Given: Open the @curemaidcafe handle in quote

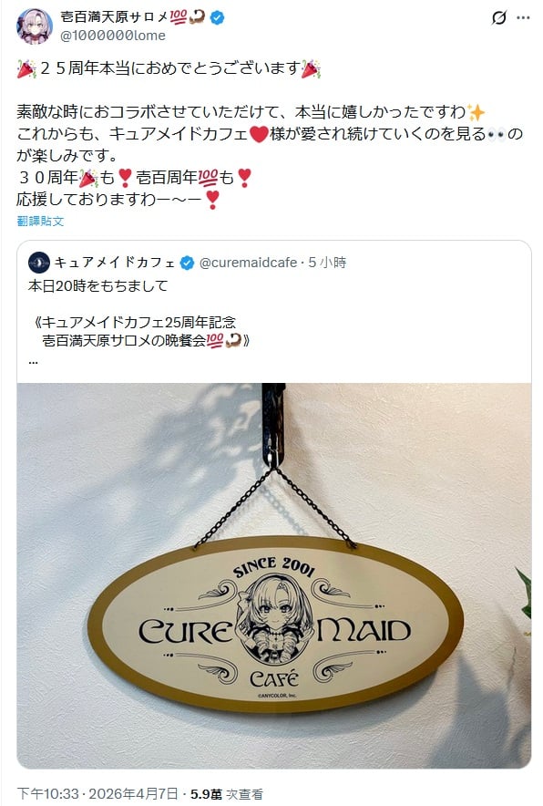Looking at the screenshot, I should pyautogui.click(x=248, y=263).
